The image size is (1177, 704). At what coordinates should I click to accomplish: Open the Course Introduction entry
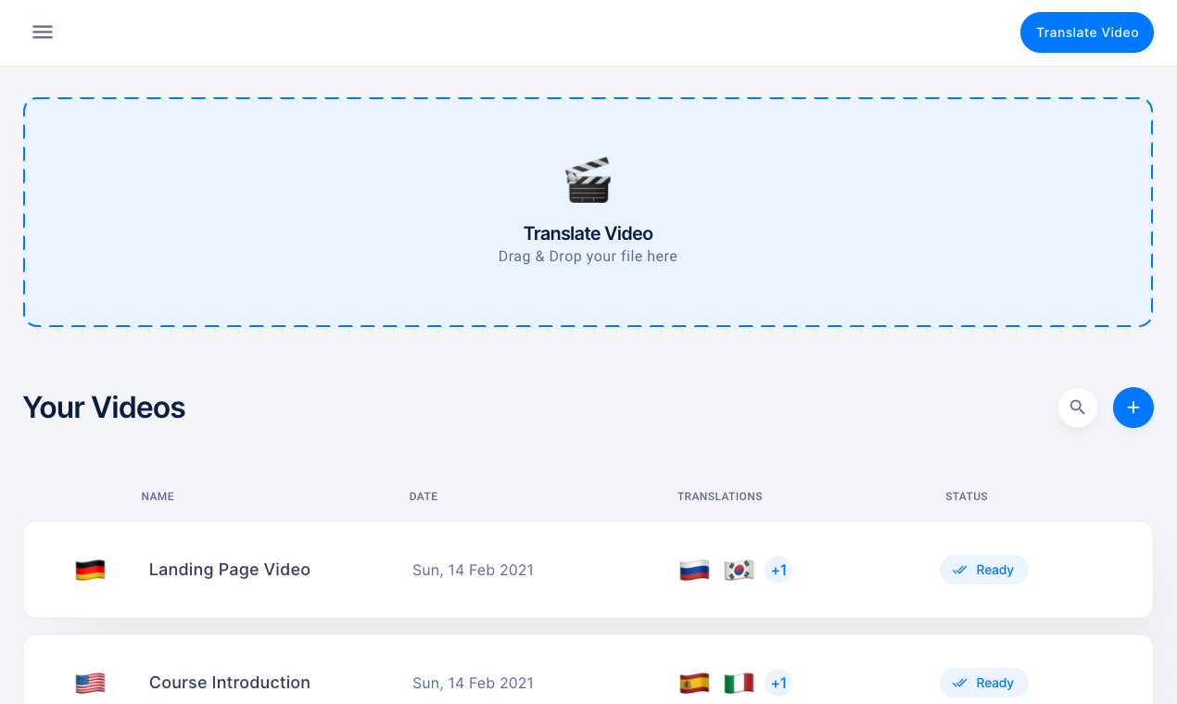point(229,683)
